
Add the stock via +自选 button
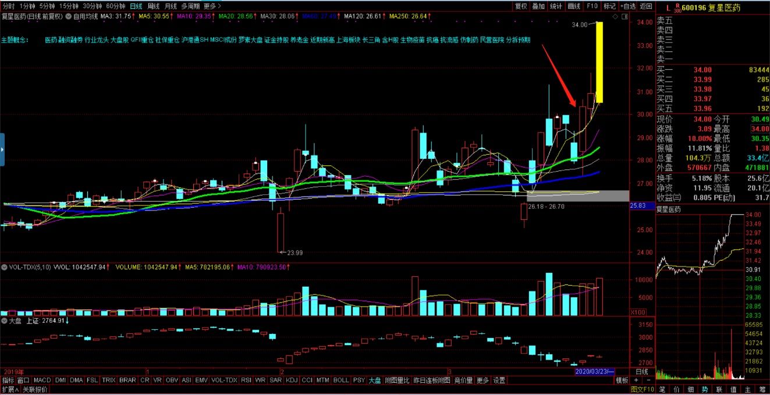pos(628,6)
